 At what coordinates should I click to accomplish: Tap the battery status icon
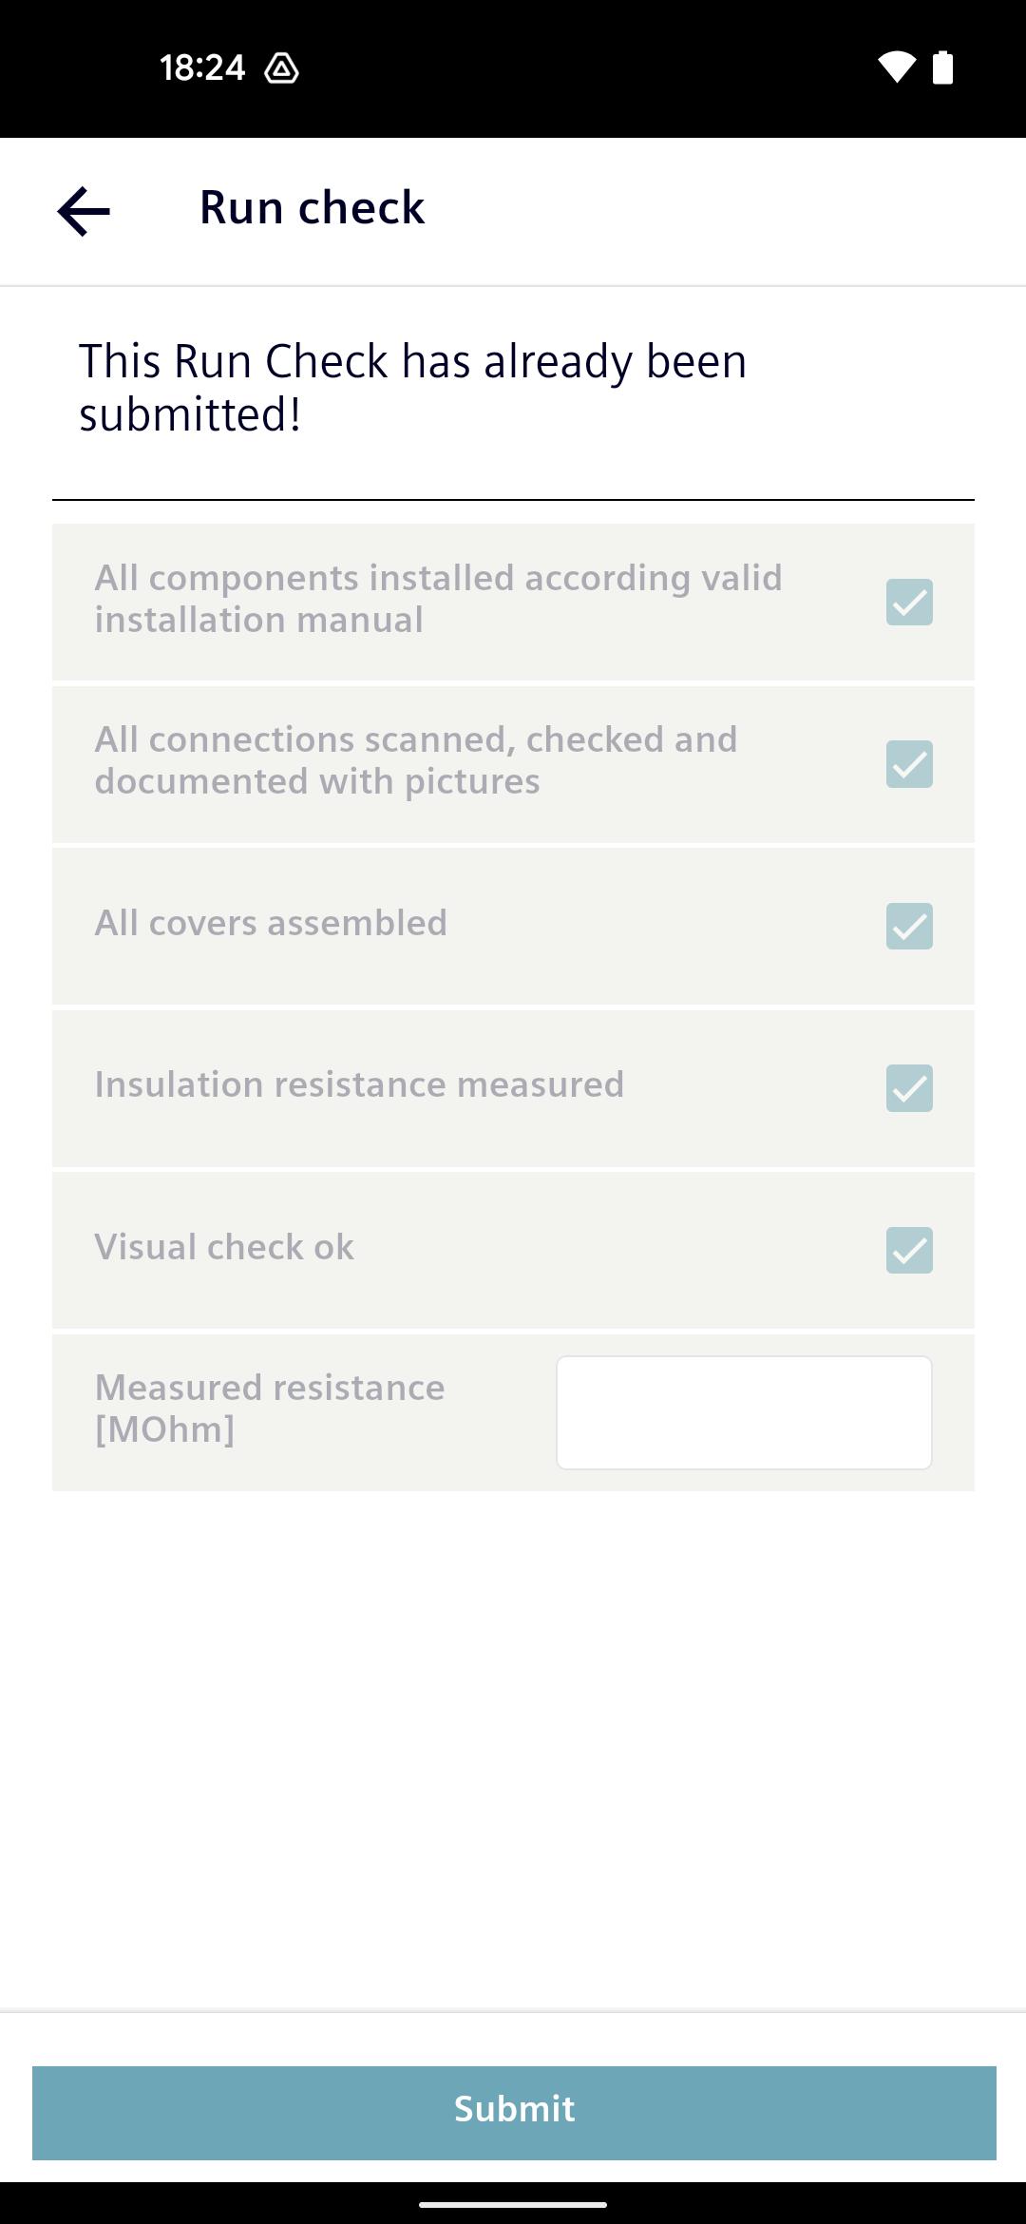point(942,67)
